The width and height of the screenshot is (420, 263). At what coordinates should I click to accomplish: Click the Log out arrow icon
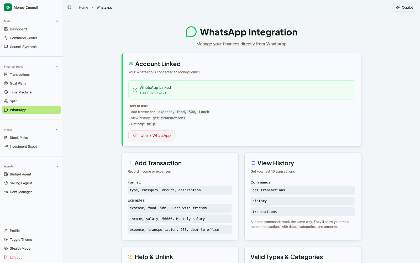click(x=6, y=257)
